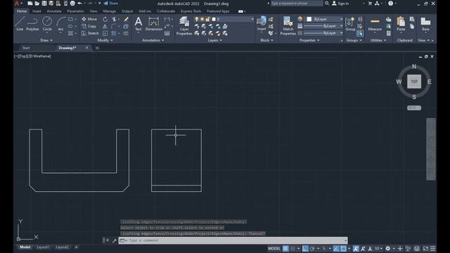Viewport: 450px width, 253px height.
Task: Click viewport controls label Top 2D Wireframe
Action: click(x=32, y=56)
